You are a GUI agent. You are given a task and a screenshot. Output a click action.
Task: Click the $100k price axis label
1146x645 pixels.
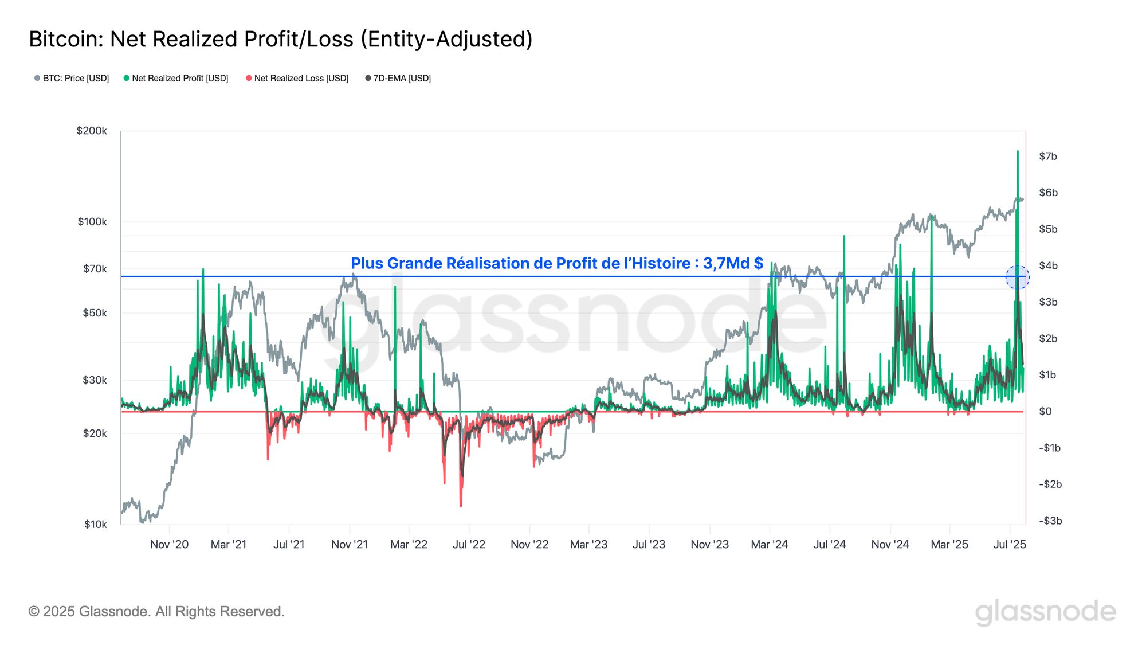tap(92, 222)
